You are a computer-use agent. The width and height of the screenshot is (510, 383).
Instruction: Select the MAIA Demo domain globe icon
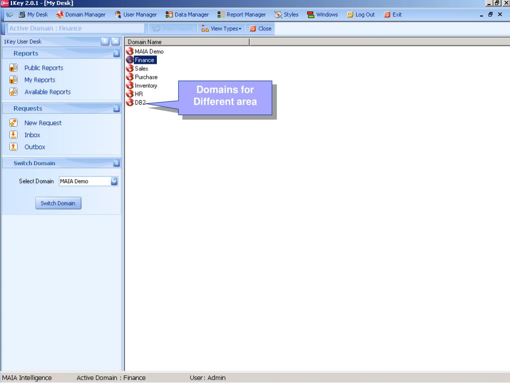click(x=129, y=51)
